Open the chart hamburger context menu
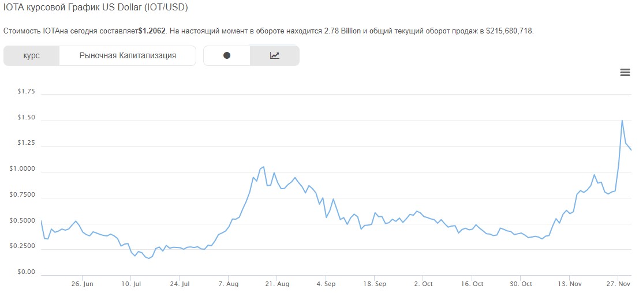The height and width of the screenshot is (293, 639). (x=625, y=72)
